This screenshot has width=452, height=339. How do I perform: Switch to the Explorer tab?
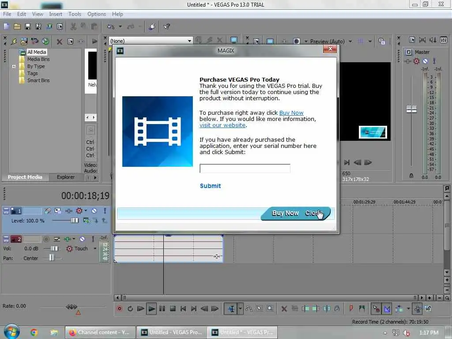(x=65, y=177)
